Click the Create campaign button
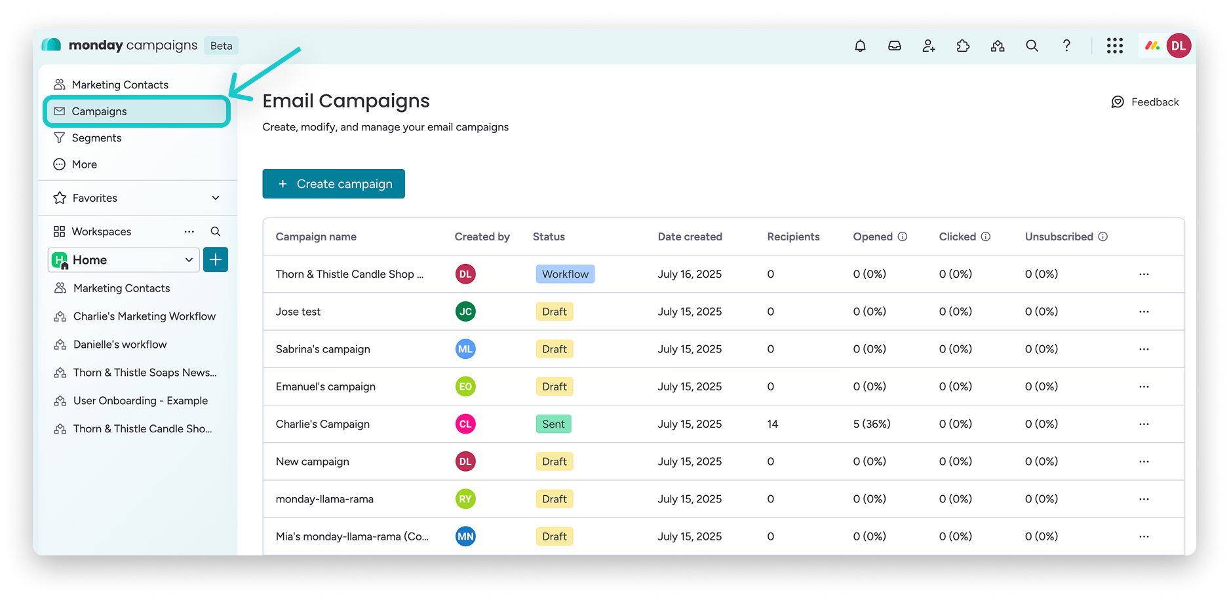1229x598 pixels. point(334,184)
